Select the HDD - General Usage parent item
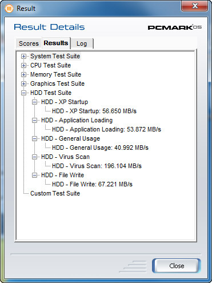The width and height of the screenshot is (212, 283). click(70, 138)
